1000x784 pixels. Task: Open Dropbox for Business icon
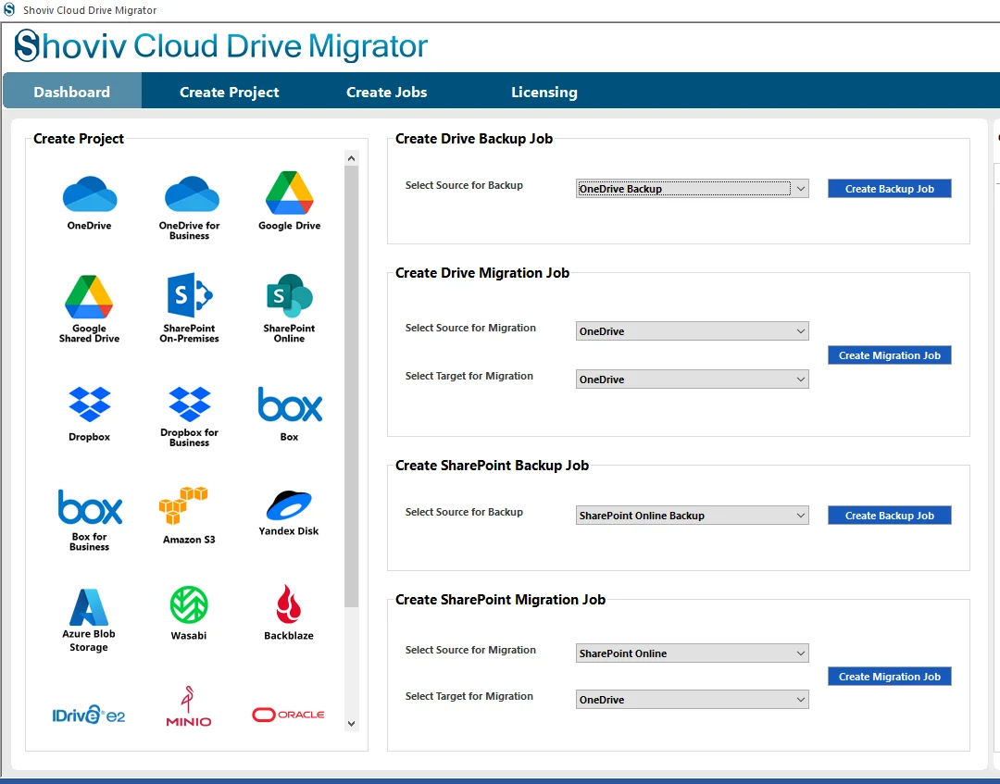tap(190, 404)
